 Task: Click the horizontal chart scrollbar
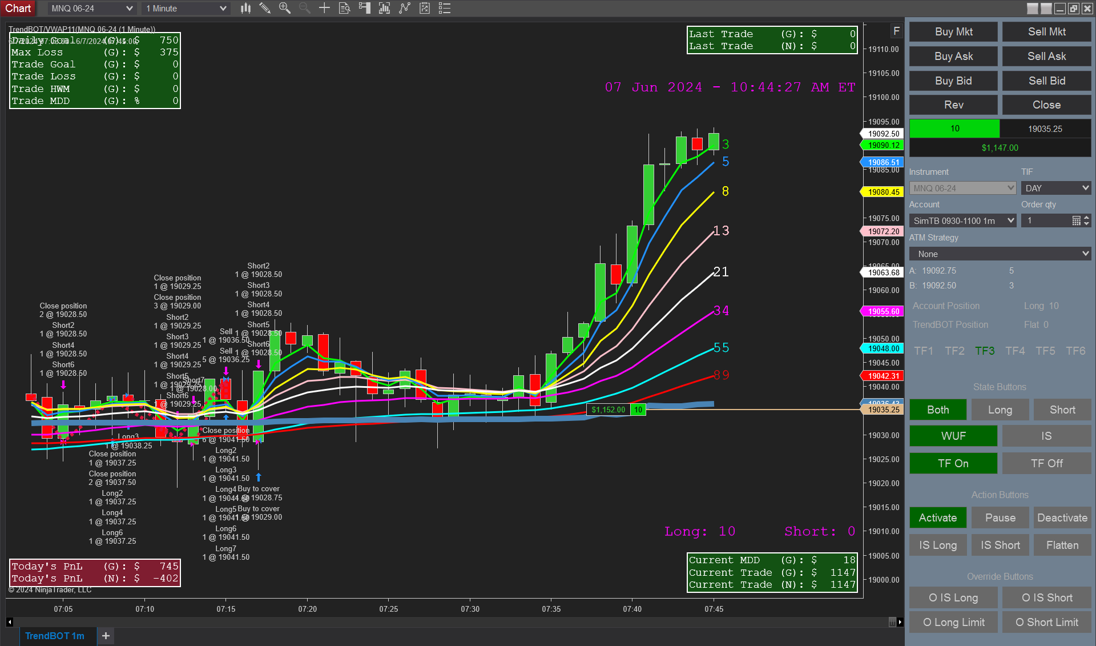pyautogui.click(x=451, y=622)
